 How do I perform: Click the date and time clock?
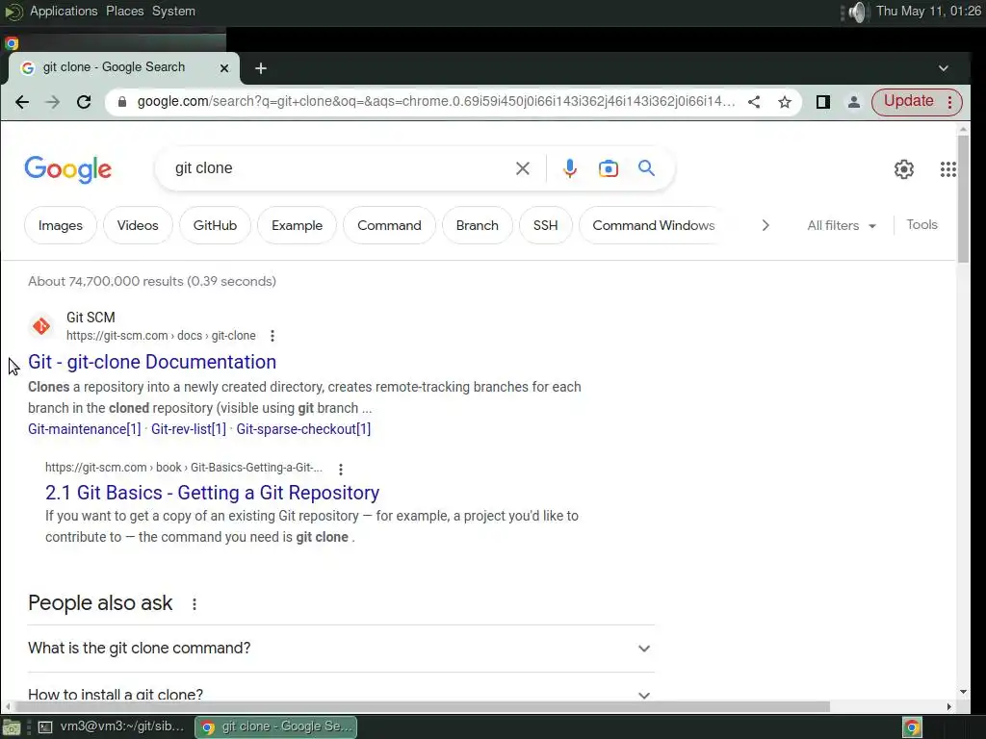tap(928, 12)
